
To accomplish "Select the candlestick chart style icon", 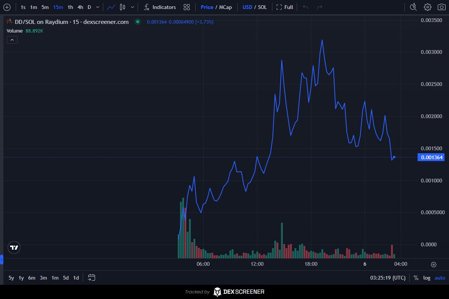I will [x=123, y=7].
